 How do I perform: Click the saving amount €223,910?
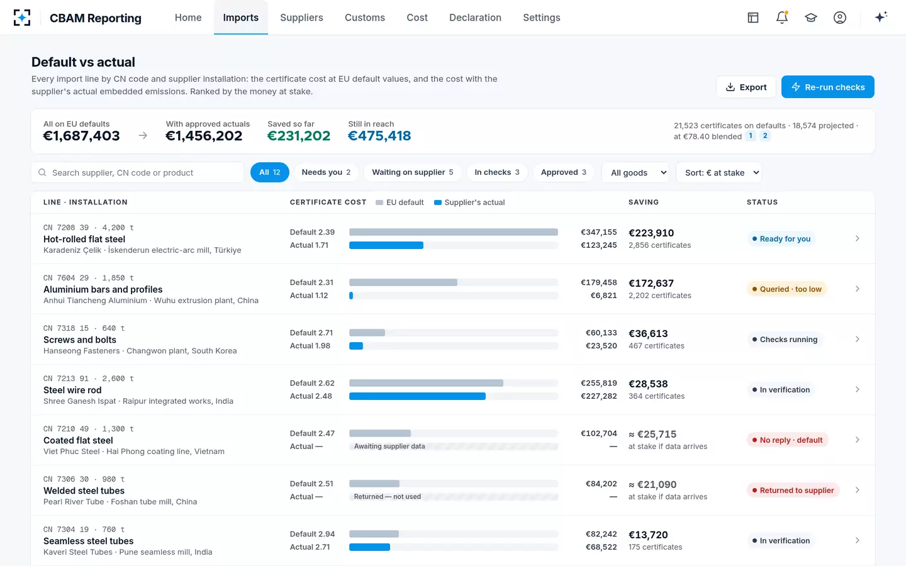(x=651, y=233)
